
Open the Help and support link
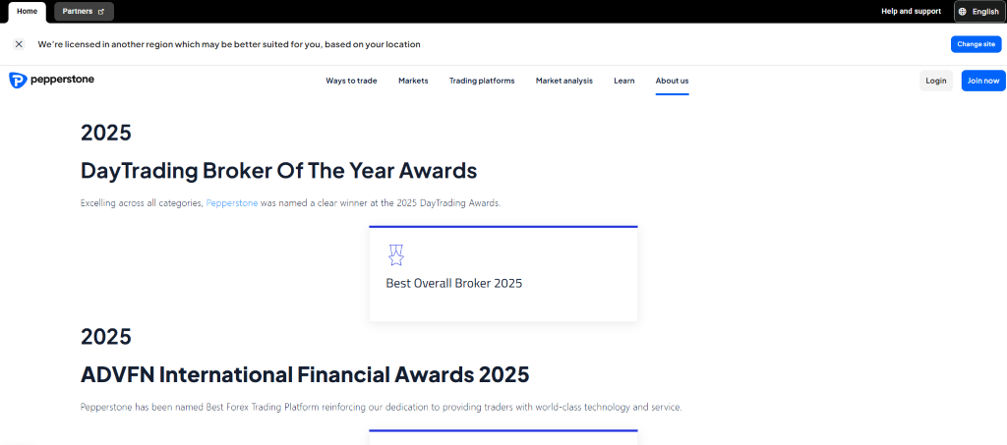tap(911, 12)
